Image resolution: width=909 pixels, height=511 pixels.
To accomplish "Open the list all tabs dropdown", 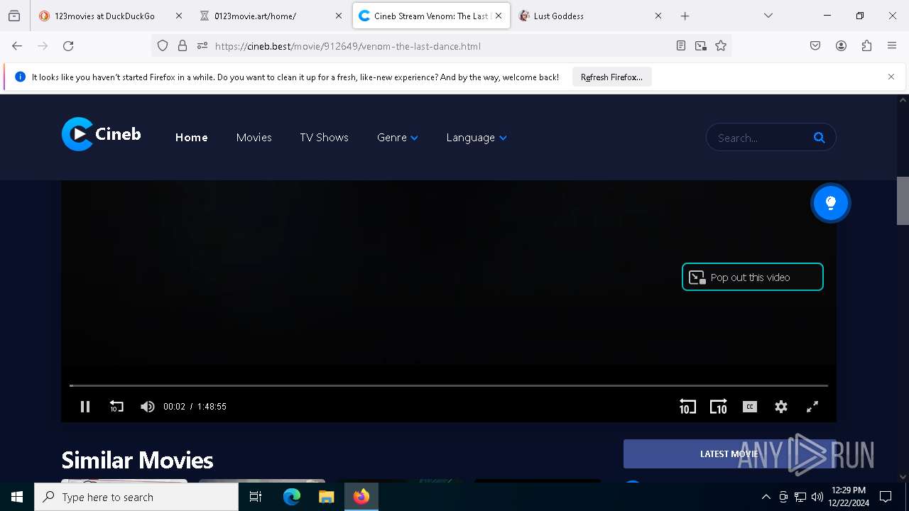I will click(x=768, y=16).
